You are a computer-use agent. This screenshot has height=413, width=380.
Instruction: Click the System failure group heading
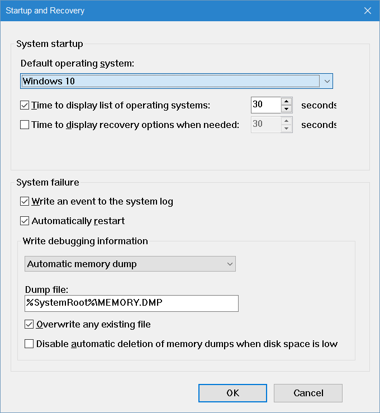(x=47, y=182)
